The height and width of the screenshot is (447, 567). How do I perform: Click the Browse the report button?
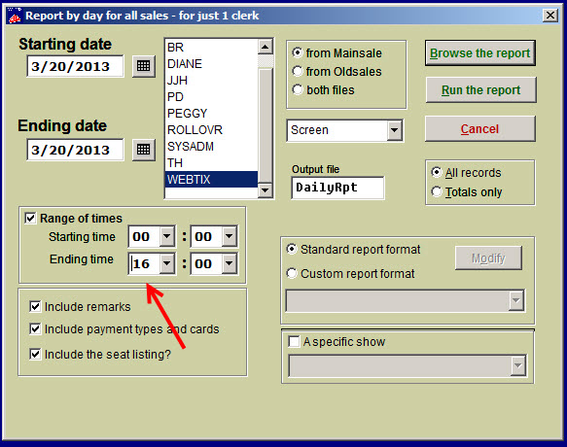480,53
